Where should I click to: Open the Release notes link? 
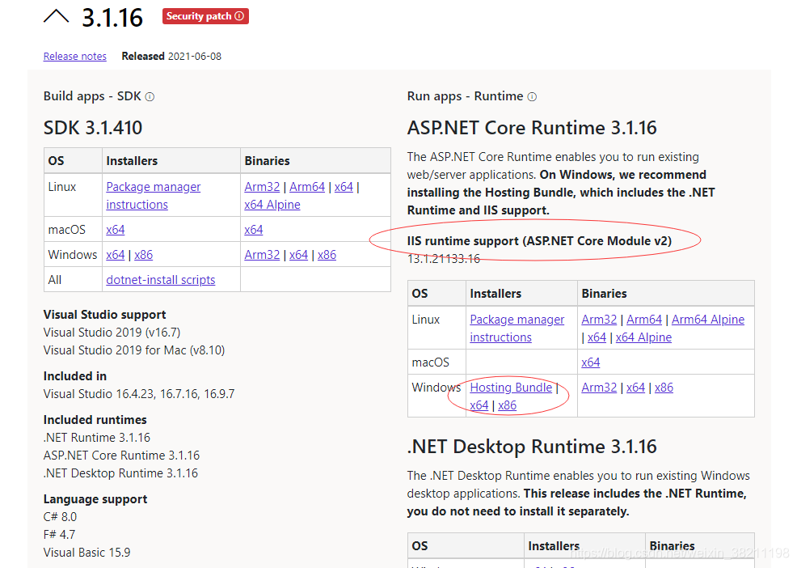(74, 56)
